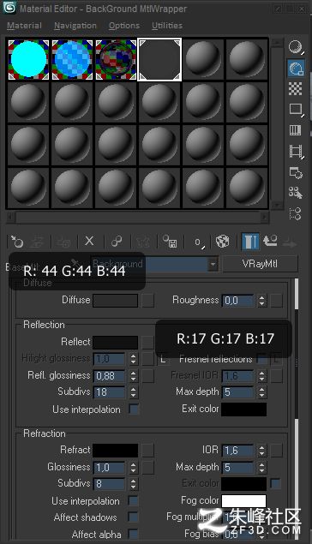Image resolution: width=312 pixels, height=544 pixels.
Task: Toggle the checkered Background icon
Action: pyautogui.click(x=296, y=88)
